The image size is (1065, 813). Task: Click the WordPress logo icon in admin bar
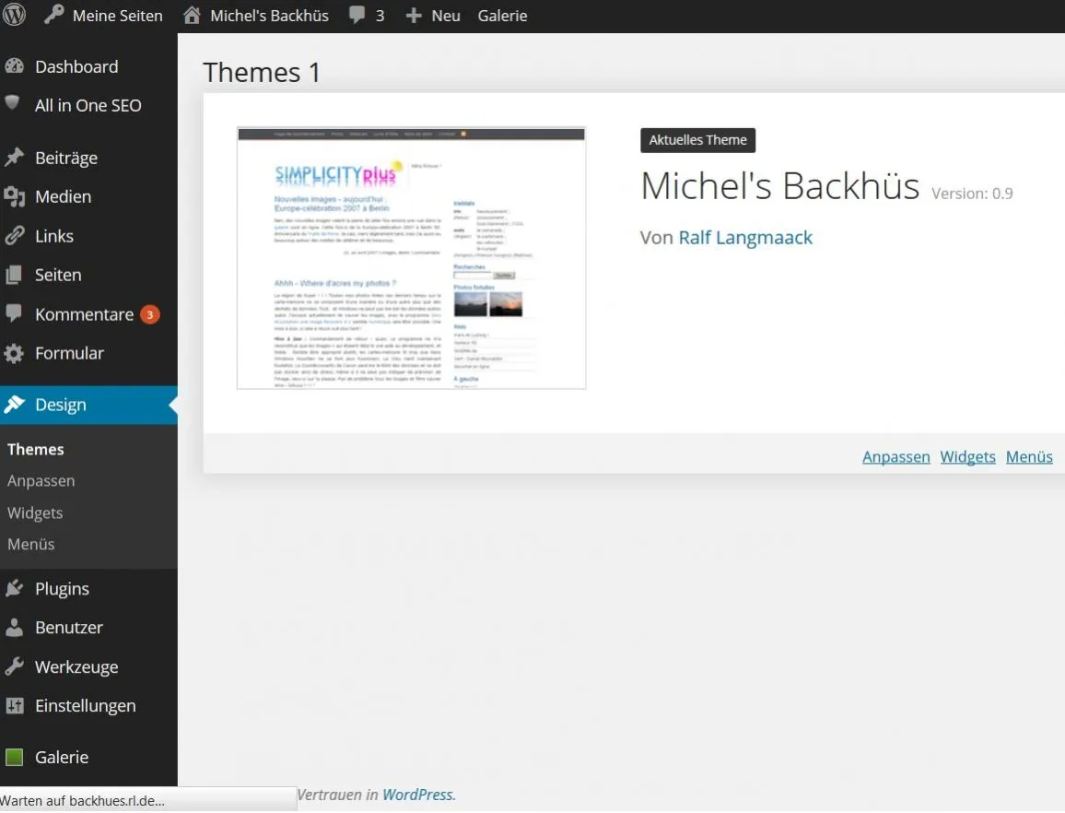point(14,14)
